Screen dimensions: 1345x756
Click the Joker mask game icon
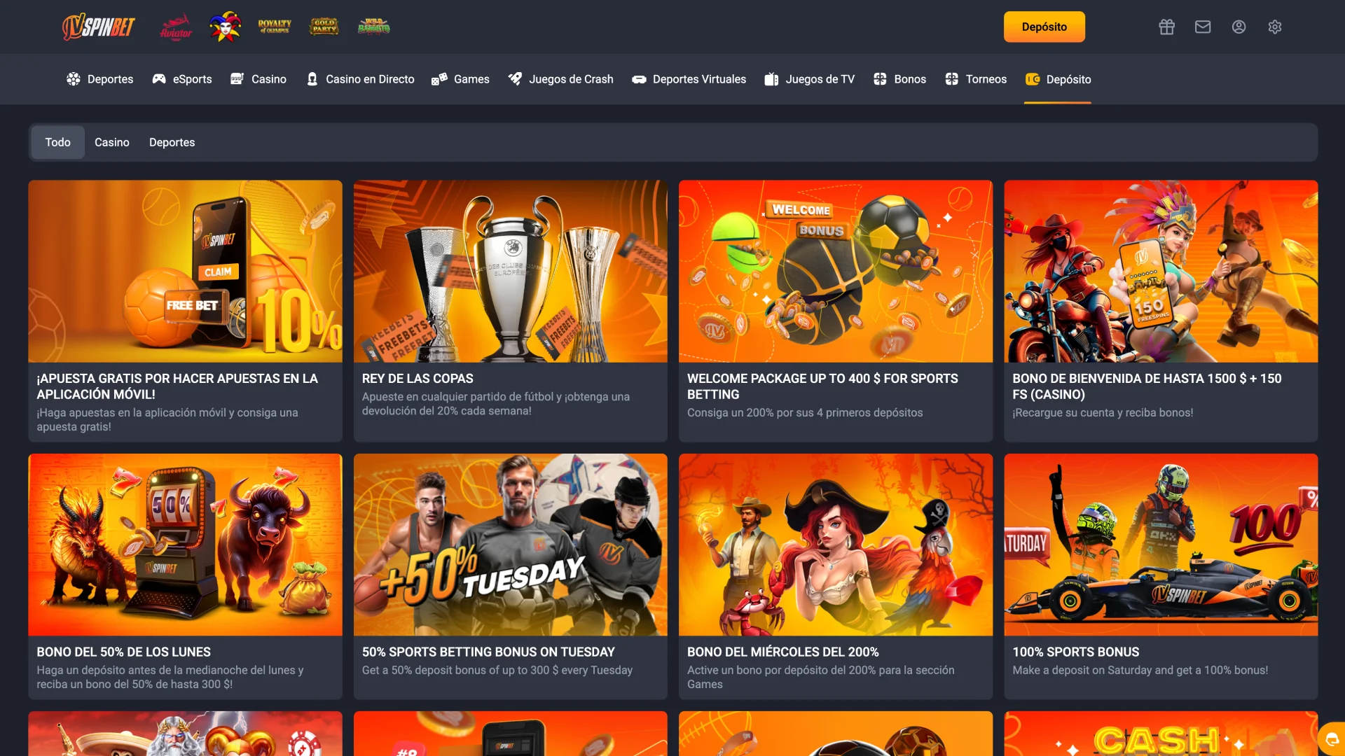pos(224,27)
